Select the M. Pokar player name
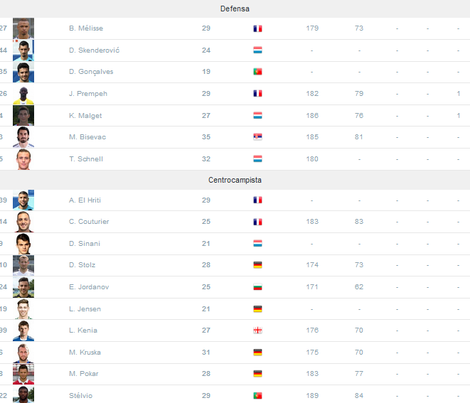 coord(84,374)
